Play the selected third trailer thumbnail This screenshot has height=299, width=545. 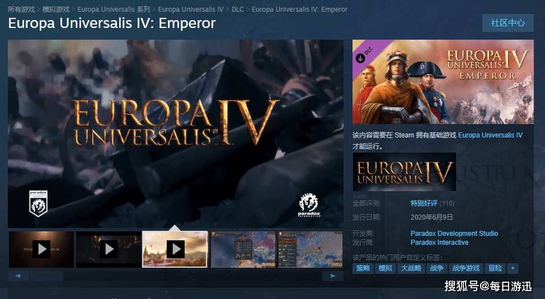tap(175, 249)
